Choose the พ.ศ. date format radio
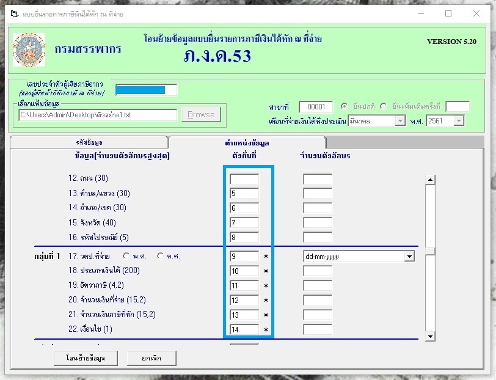The height and width of the screenshot is (380, 496). (x=126, y=256)
